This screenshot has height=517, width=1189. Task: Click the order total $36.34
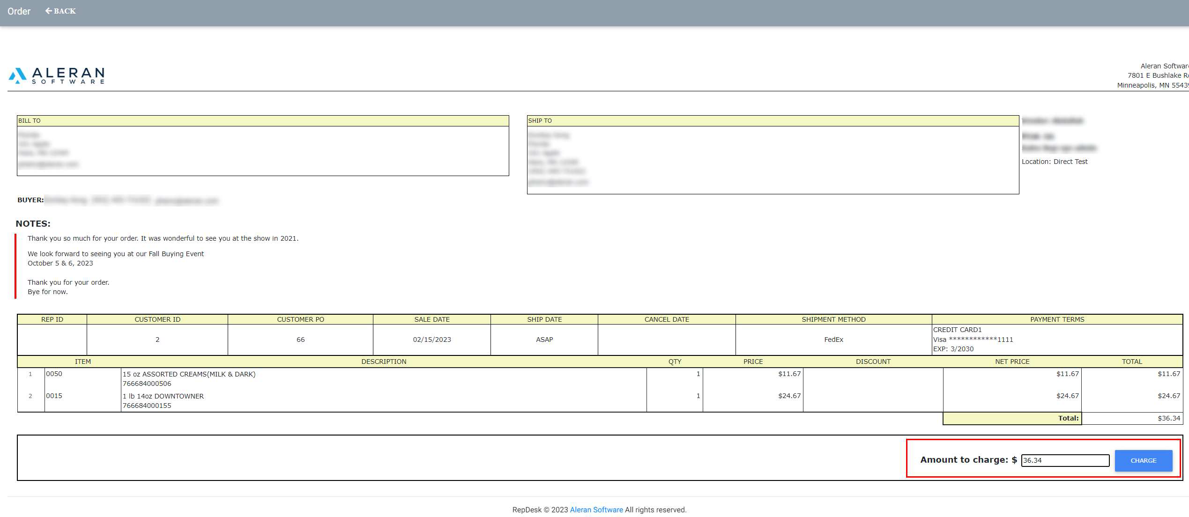(1168, 418)
